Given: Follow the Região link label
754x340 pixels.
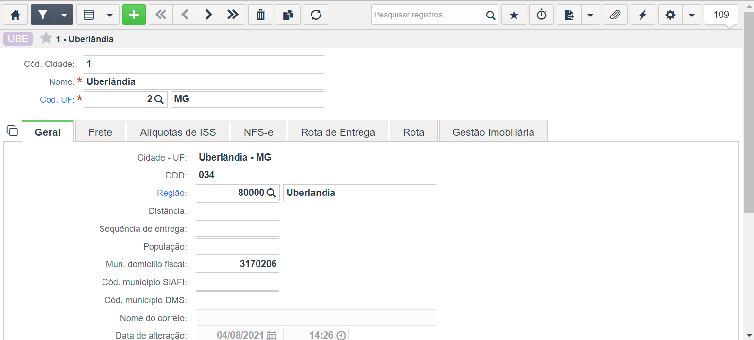Looking at the screenshot, I should [x=171, y=193].
